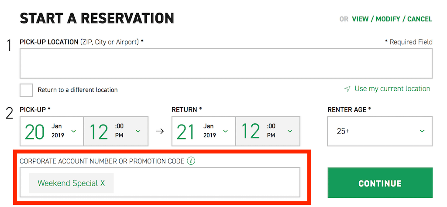Click the return time chevron arrow
Screen dimensions: 447x207
pos(290,131)
